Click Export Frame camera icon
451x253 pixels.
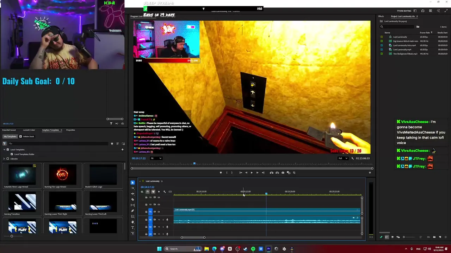(283, 173)
